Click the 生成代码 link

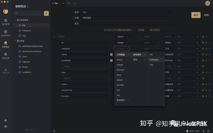155,30
